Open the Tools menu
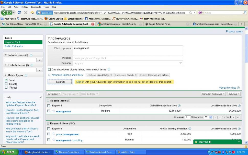 click(x=47, y=7)
